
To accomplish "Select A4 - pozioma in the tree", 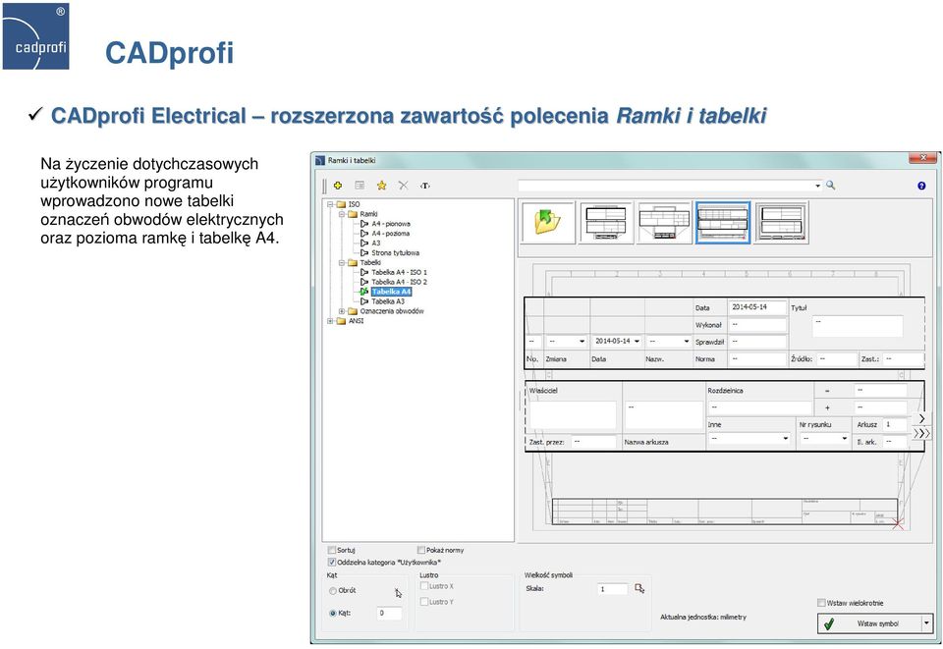I will pyautogui.click(x=390, y=233).
